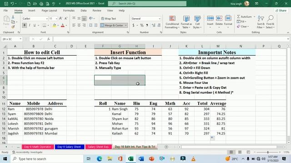Apply yellow Fill Color swatch

(x=55, y=25)
